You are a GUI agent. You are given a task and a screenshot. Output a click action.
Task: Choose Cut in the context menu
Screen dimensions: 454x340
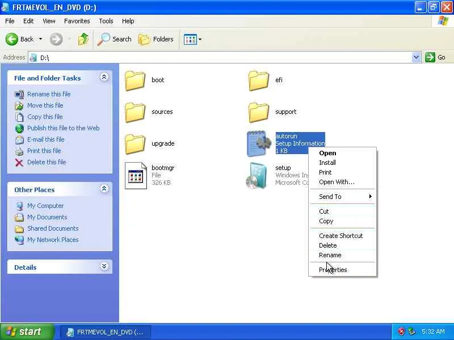(343, 211)
